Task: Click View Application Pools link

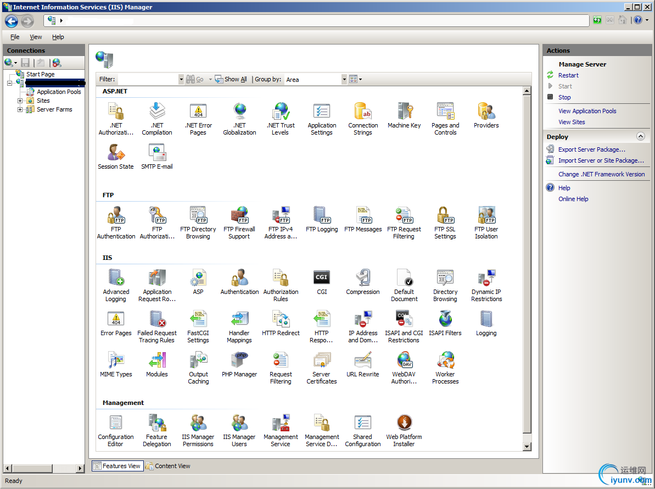Action: (587, 111)
